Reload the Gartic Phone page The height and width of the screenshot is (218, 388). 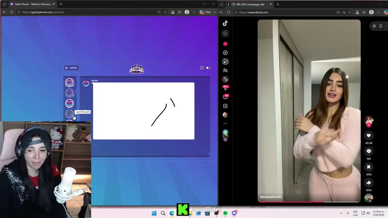pyautogui.click(x=12, y=12)
